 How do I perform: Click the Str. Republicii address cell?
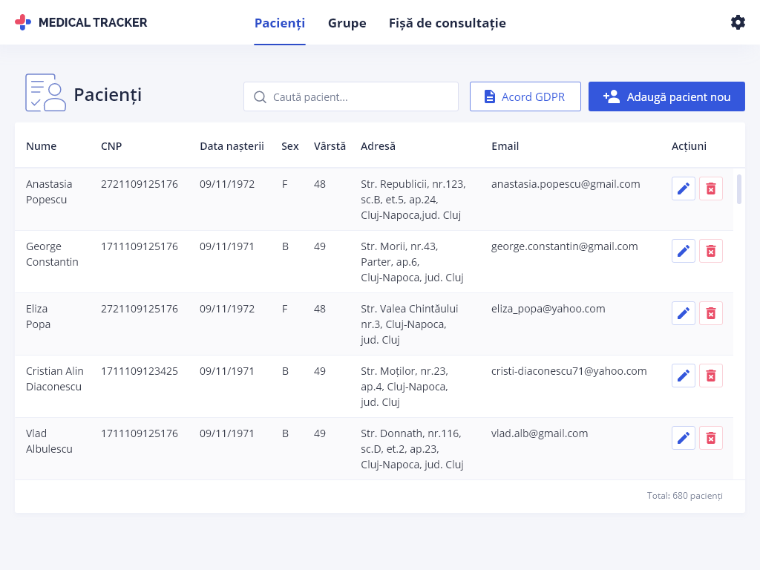(413, 200)
